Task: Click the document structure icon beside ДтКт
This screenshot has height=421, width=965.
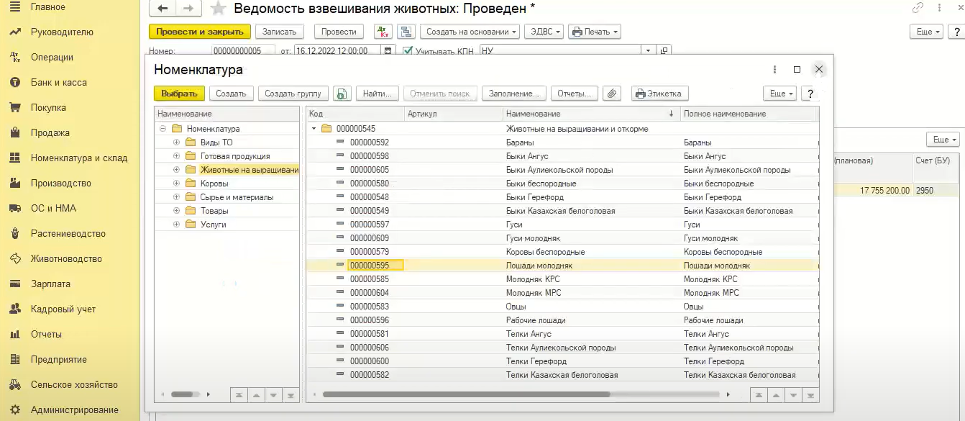Action: point(406,32)
